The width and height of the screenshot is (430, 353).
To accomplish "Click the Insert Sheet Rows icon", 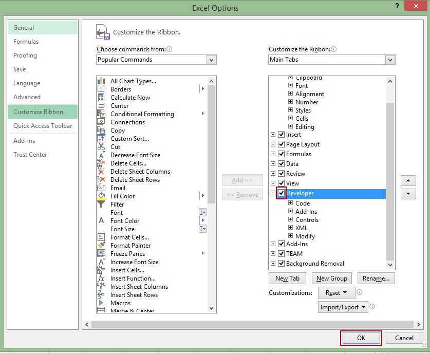I will tap(101, 295).
